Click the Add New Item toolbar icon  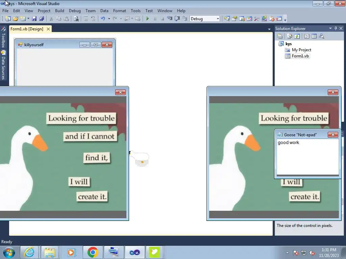(x=23, y=19)
